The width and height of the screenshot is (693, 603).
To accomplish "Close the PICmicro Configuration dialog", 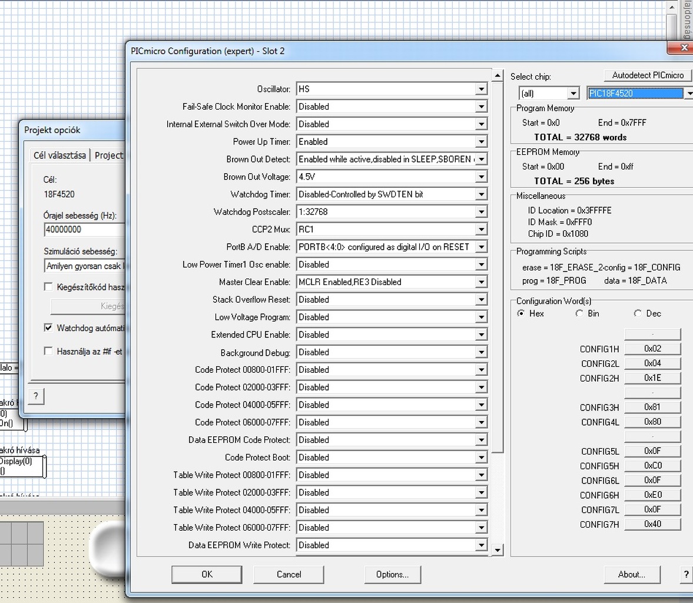I will pos(684,48).
